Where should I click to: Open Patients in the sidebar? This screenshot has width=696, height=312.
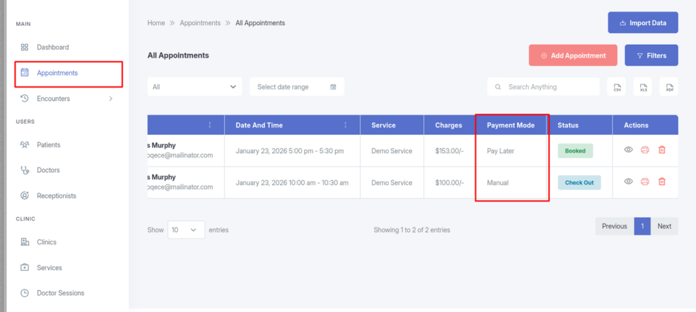pyautogui.click(x=48, y=144)
